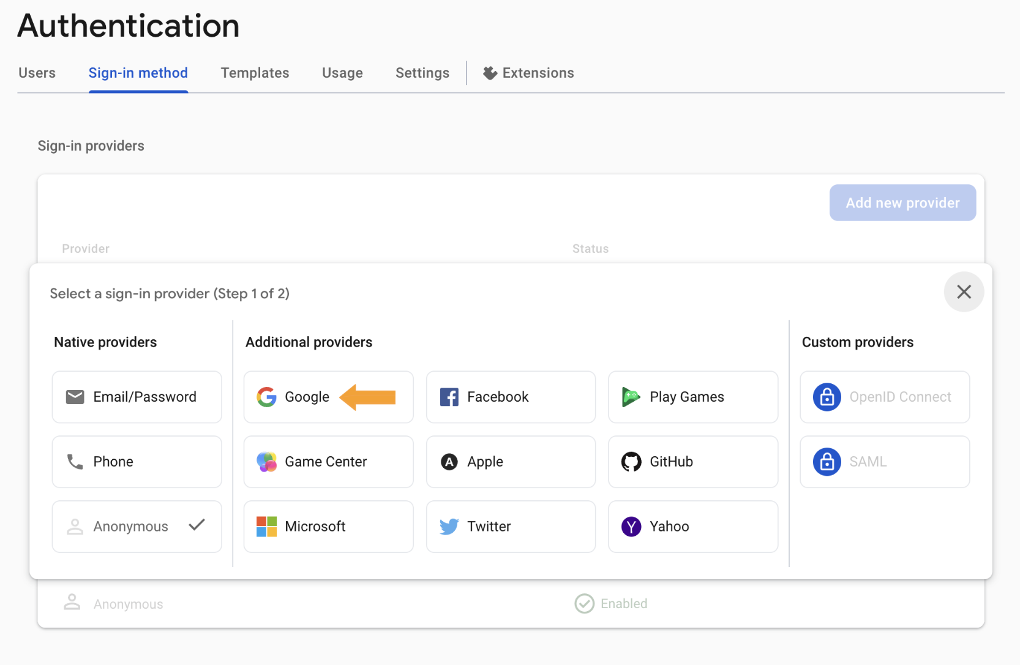Go to the Extensions tab
Image resolution: width=1020 pixels, height=665 pixels.
528,73
